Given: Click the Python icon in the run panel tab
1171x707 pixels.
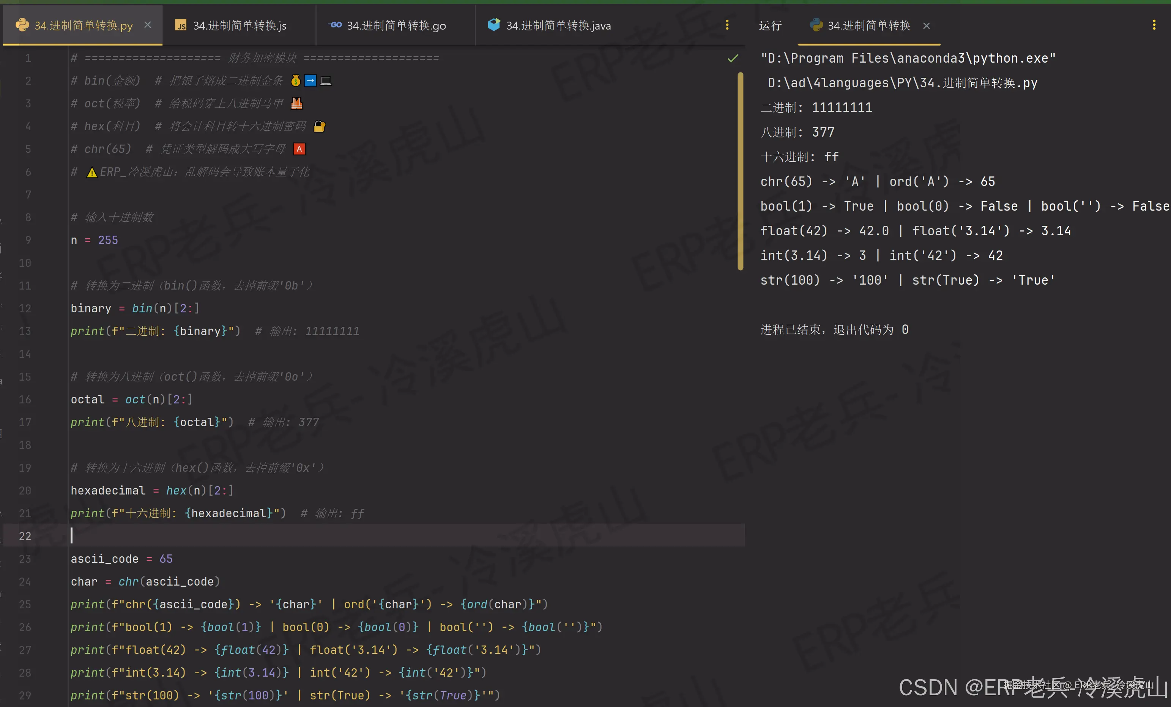Looking at the screenshot, I should point(816,25).
